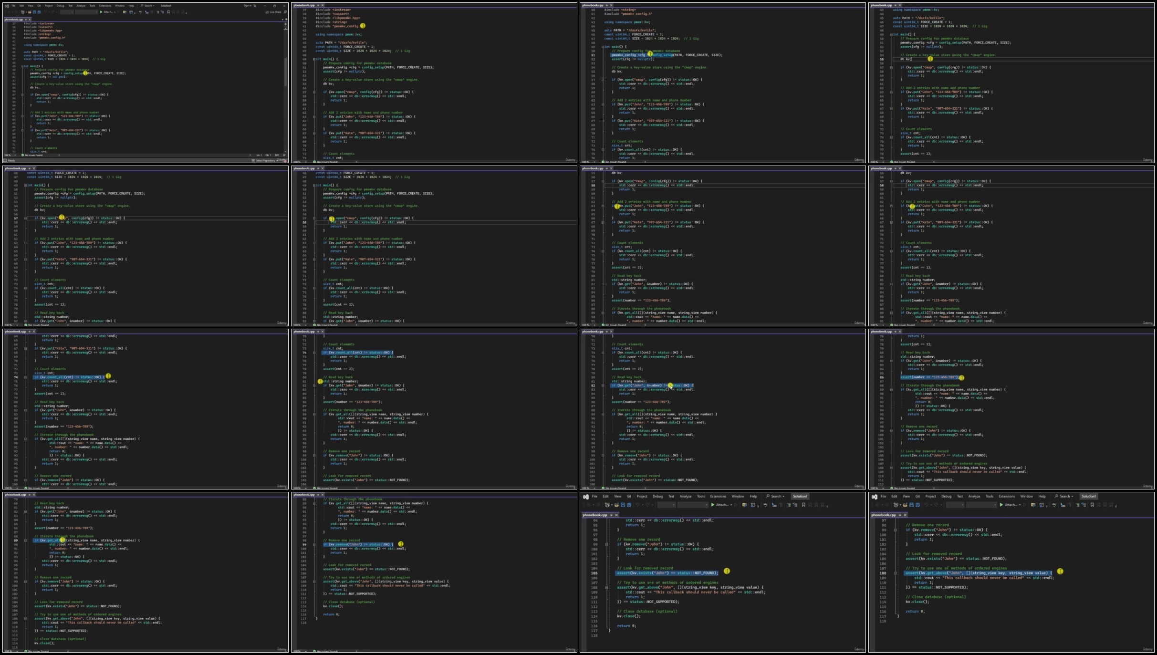1157x655 pixels.
Task: Open Search dropdown in line 108 frame
Action: click(1063, 496)
